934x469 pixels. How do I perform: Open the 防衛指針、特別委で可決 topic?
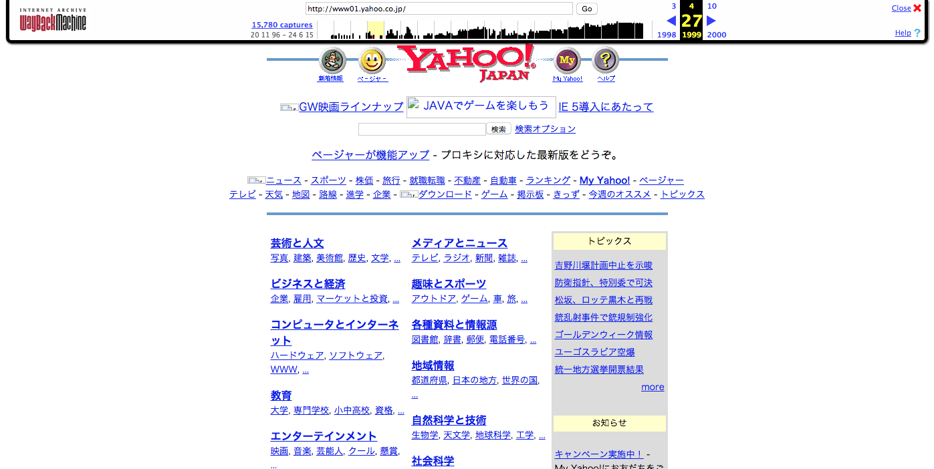click(604, 283)
